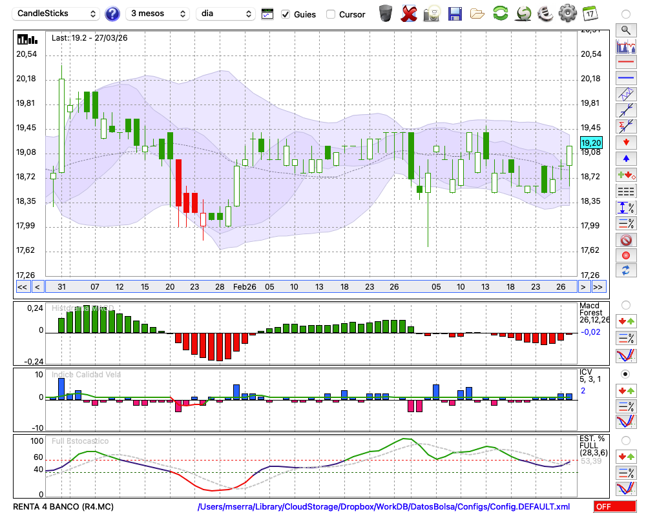Click the trash can icon in toolbar

(x=386, y=13)
